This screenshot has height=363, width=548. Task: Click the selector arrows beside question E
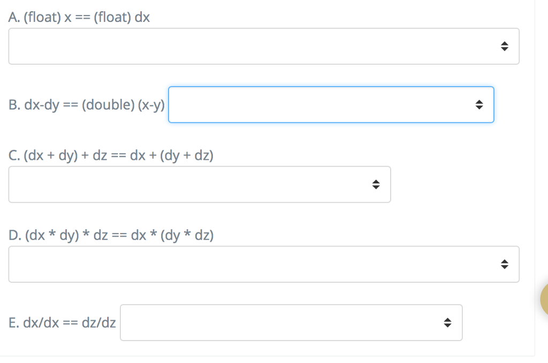[448, 322]
